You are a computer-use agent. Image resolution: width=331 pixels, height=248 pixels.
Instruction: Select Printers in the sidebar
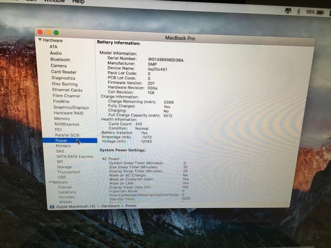tap(63, 146)
